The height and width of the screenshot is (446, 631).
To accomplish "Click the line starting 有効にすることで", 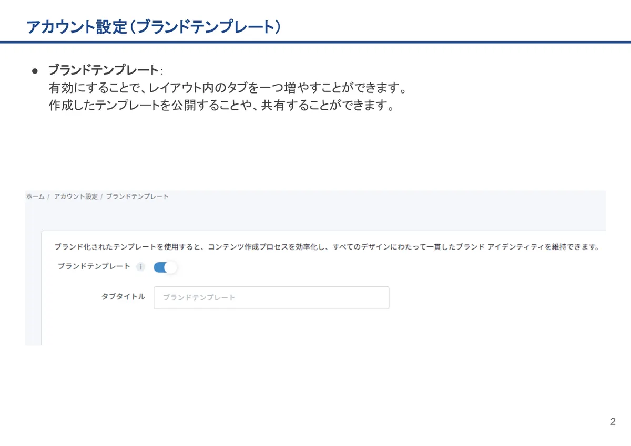I will [x=229, y=87].
